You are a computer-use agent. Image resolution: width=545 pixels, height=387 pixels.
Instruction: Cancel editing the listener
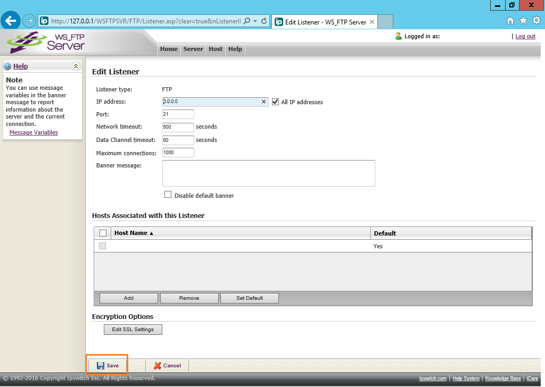click(168, 366)
